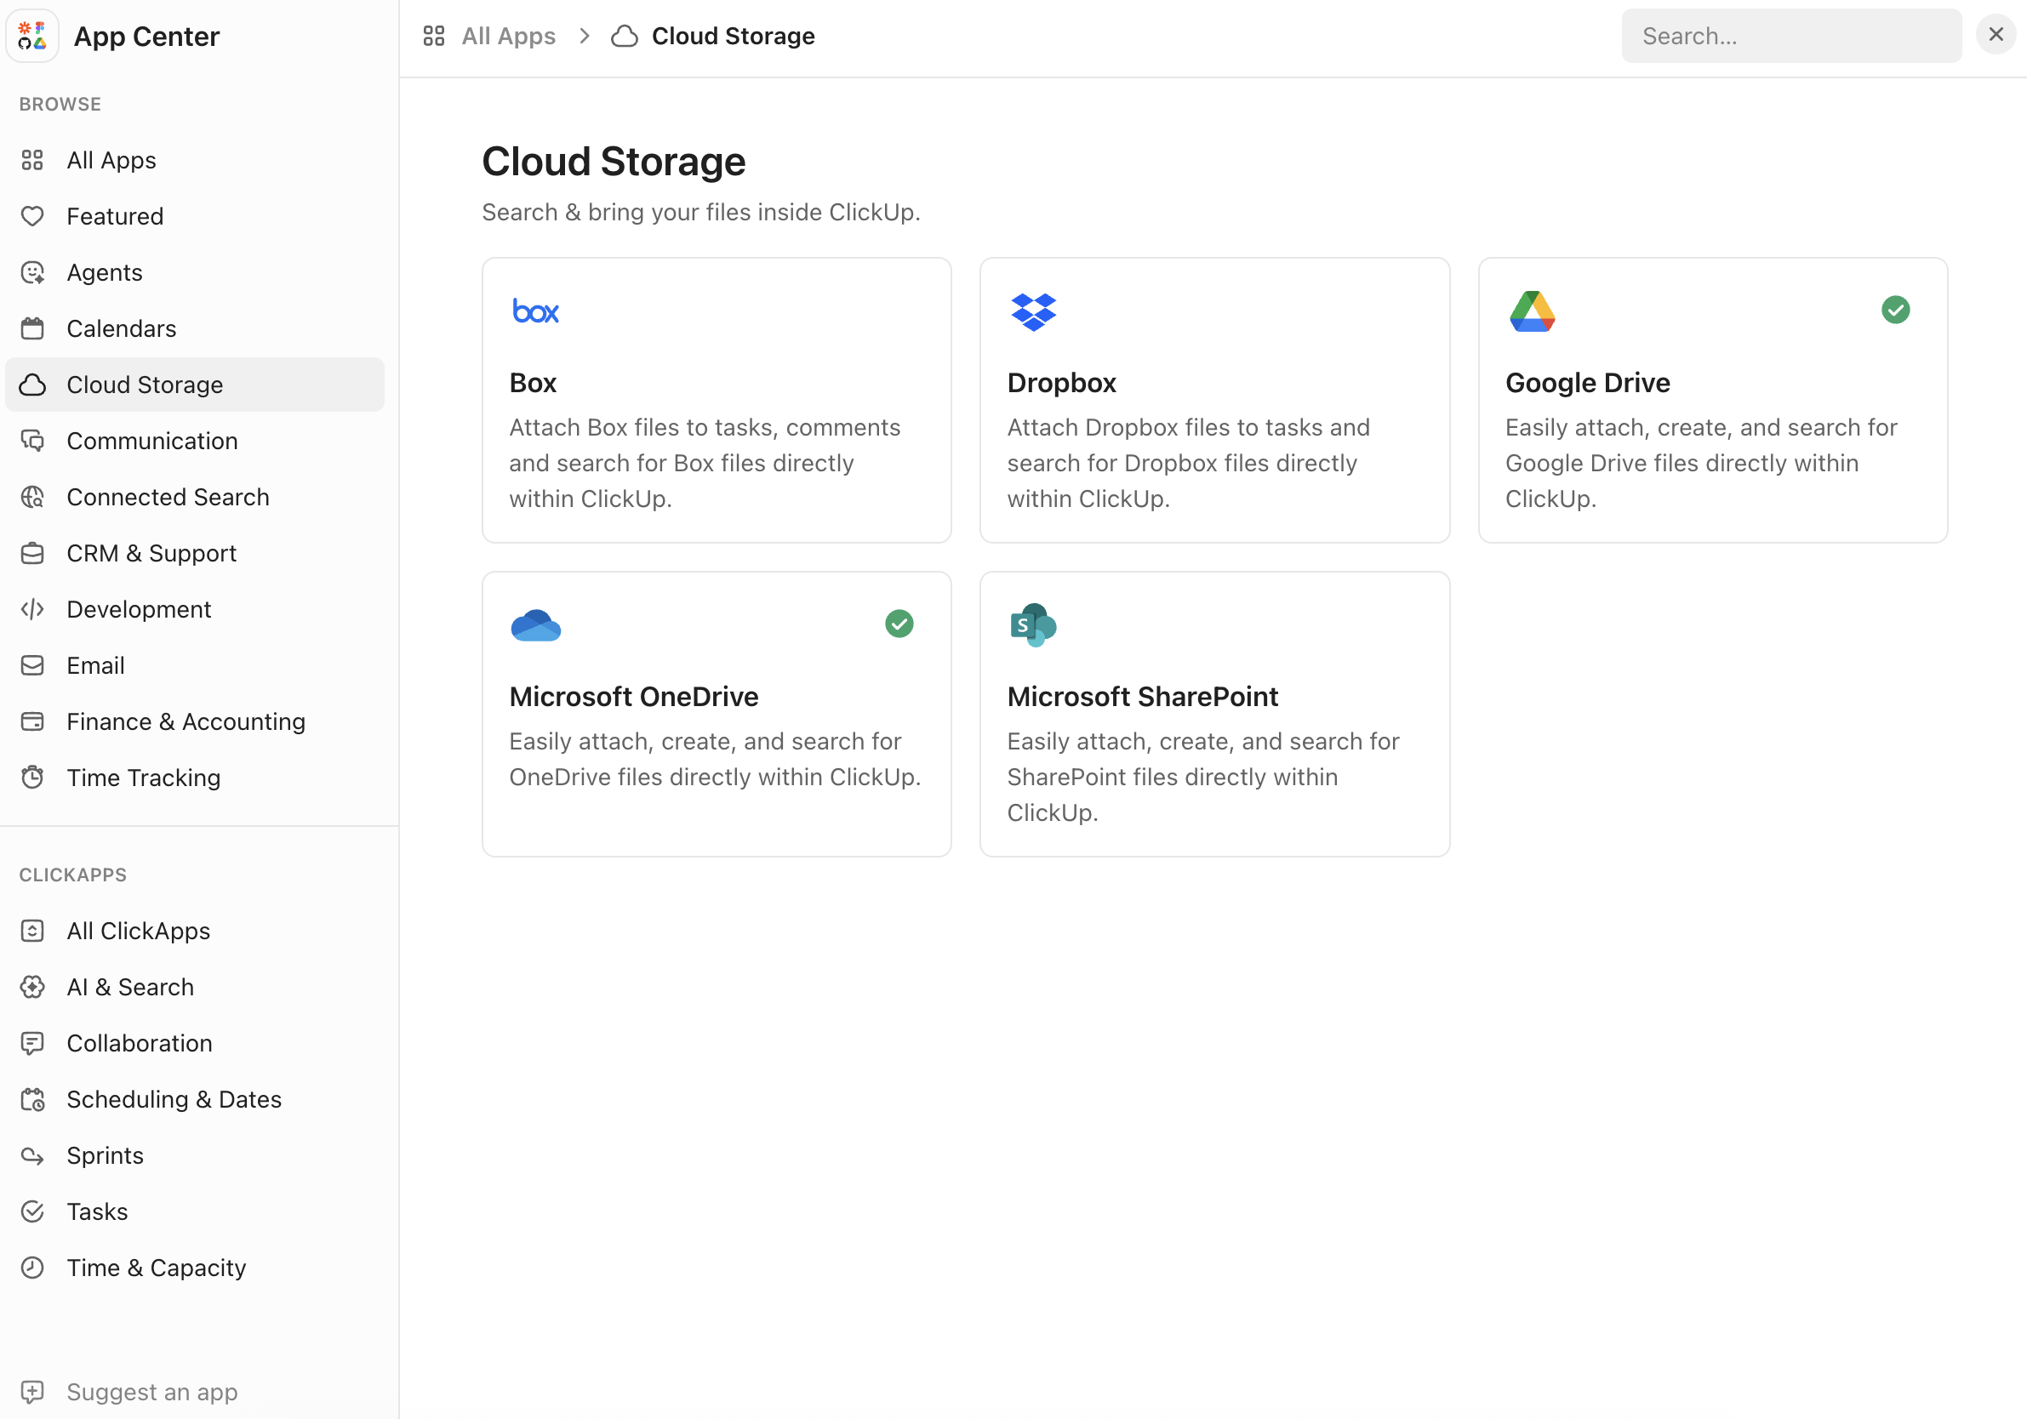Disable the Microsoft OneDrive integration checkmark
Screen dimensions: 2027x1419
[x=899, y=624]
